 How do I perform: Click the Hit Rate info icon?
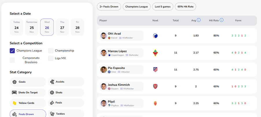[x=222, y=20]
